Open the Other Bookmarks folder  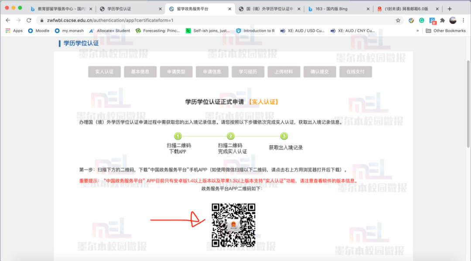point(445,31)
